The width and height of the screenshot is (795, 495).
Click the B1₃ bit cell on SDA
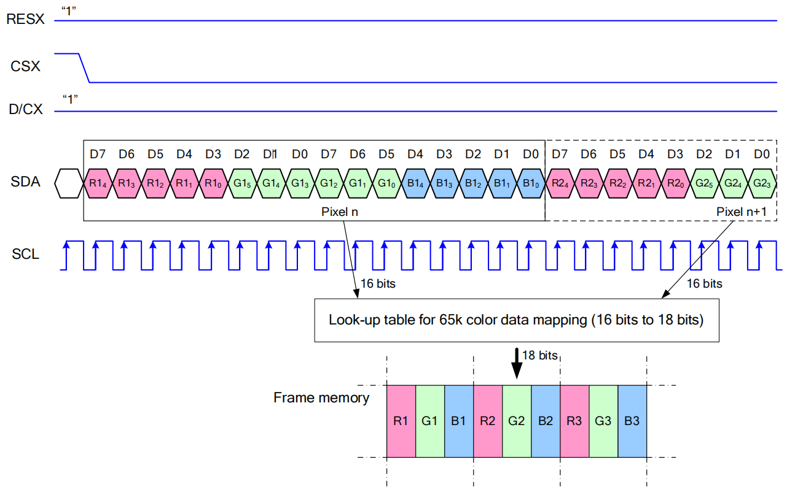click(444, 183)
